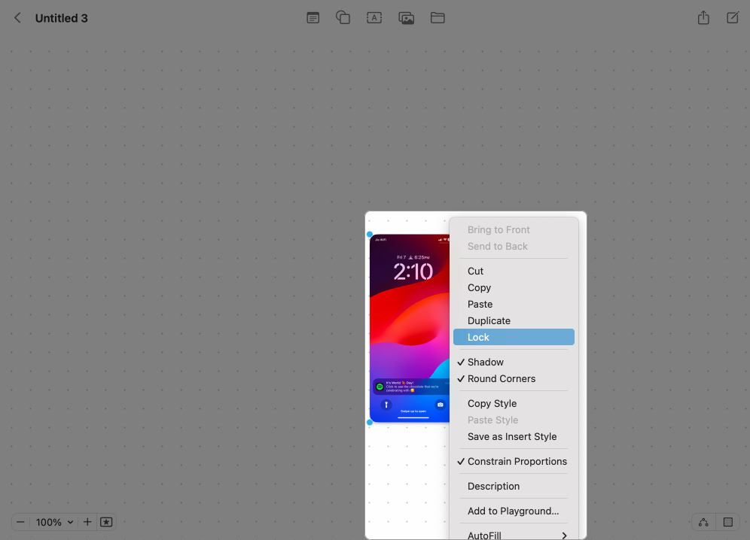
Task: Open the 100% zoom level dropdown
Action: tap(55, 522)
